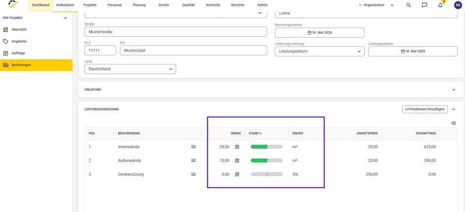Click the Menge column header
This screenshot has width=465, height=212.
[x=236, y=133]
